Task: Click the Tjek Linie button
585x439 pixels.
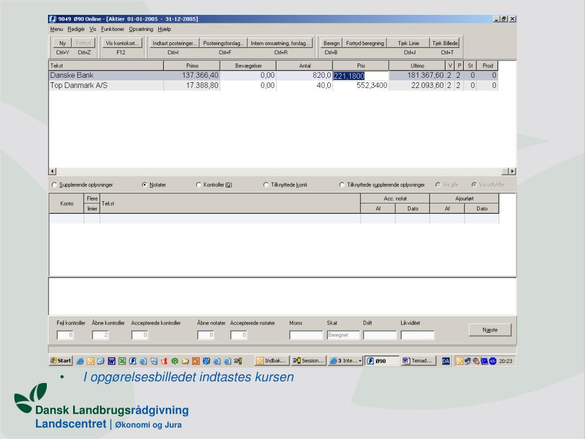Action: (408, 43)
